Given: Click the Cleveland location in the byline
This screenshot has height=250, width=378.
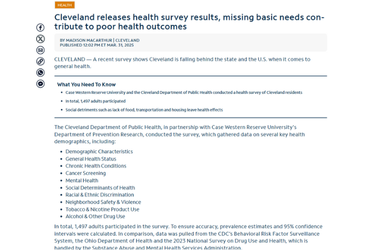Looking at the screenshot, I should click(x=127, y=40).
